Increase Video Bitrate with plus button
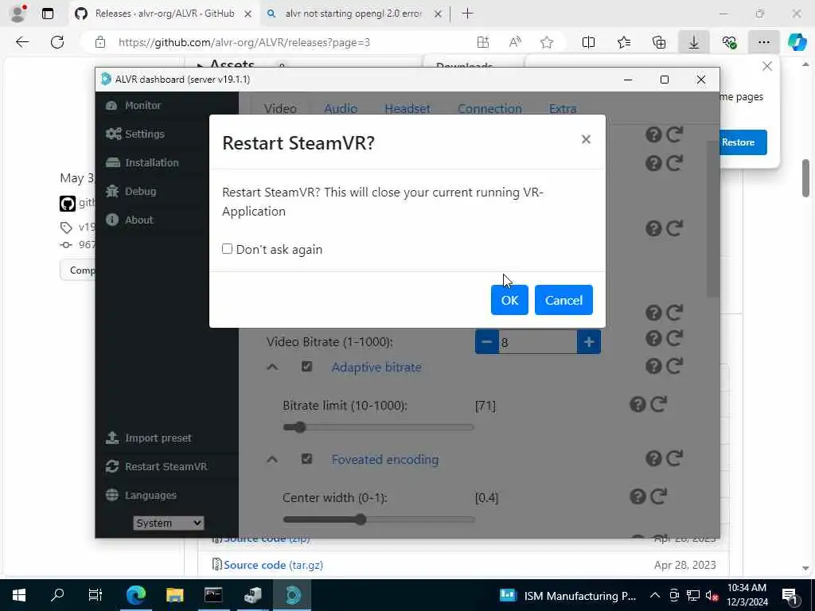Screen dimensions: 815x611 [x=589, y=342]
